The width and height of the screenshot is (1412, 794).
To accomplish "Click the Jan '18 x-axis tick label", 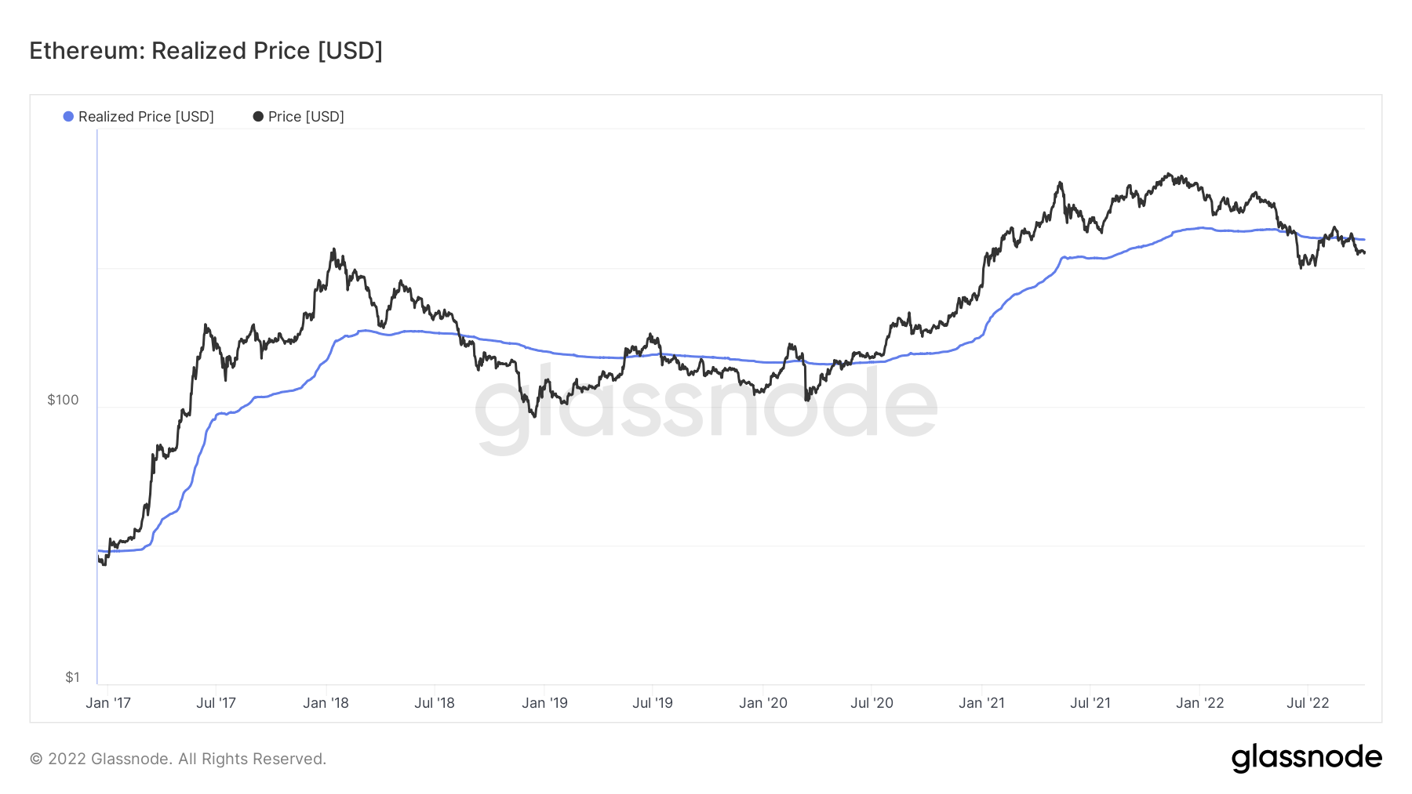I will point(326,703).
